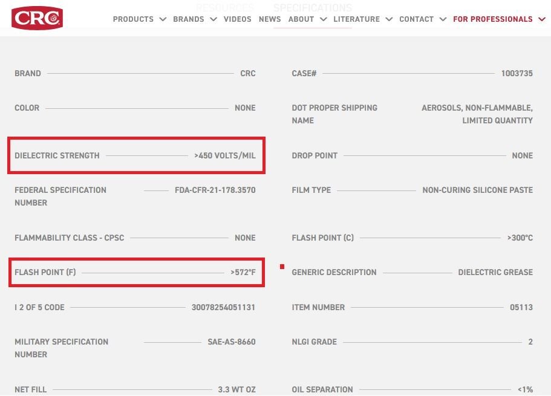Viewport: 551px width, 396px height.
Task: Click the >450 VOLTS/MIL dielectric strength value
Action: tap(225, 155)
